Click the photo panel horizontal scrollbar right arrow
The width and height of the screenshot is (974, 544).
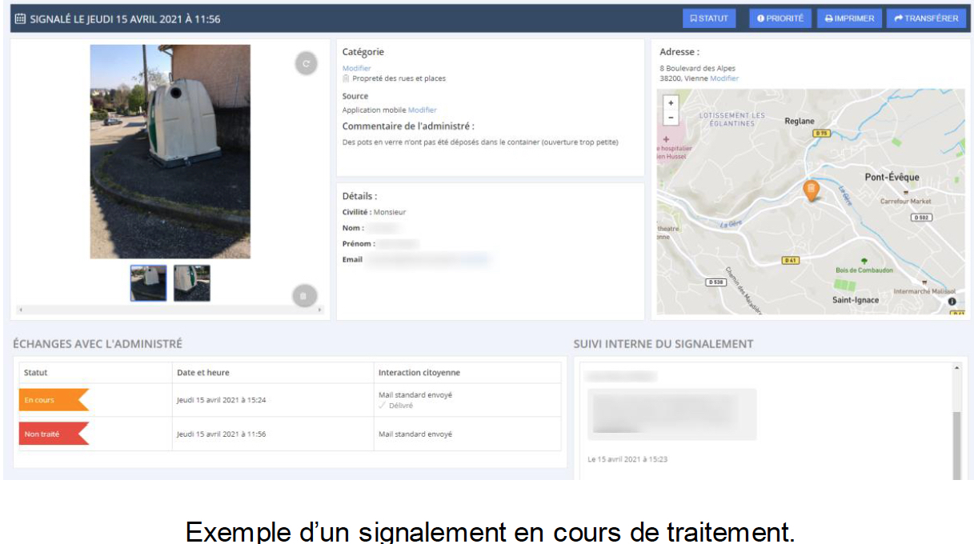pyautogui.click(x=320, y=310)
